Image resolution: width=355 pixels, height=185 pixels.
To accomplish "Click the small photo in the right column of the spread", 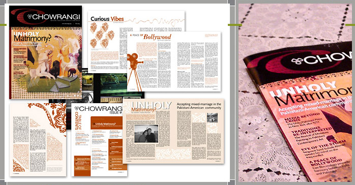I will pyautogui.click(x=212, y=118).
